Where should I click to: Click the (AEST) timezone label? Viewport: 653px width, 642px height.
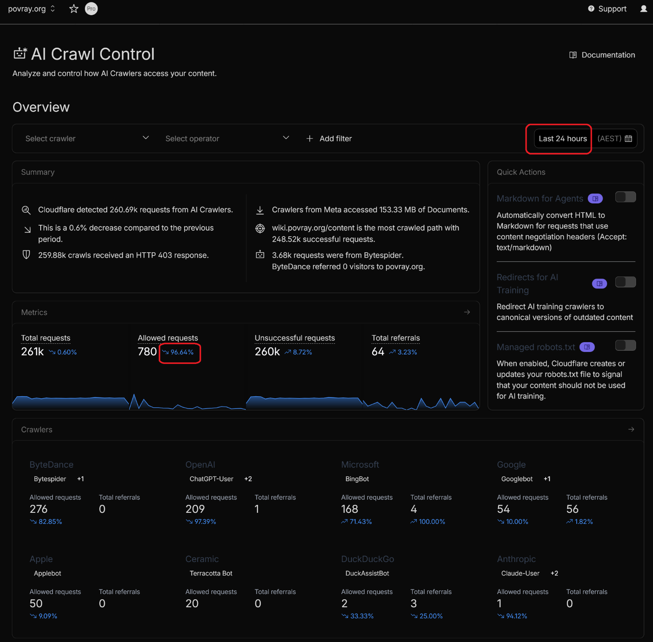pyautogui.click(x=610, y=139)
